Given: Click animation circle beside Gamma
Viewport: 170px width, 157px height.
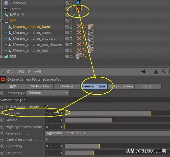Looking at the screenshot, I should 2,120.
